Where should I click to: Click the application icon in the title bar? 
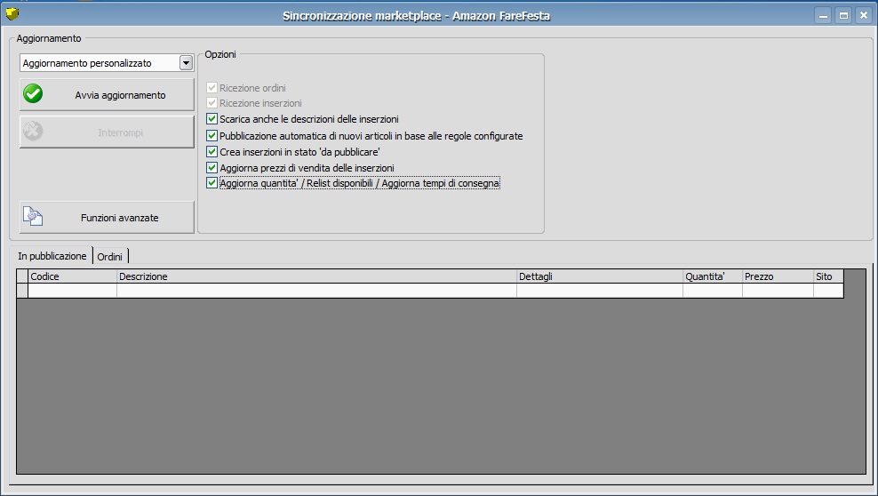point(12,14)
